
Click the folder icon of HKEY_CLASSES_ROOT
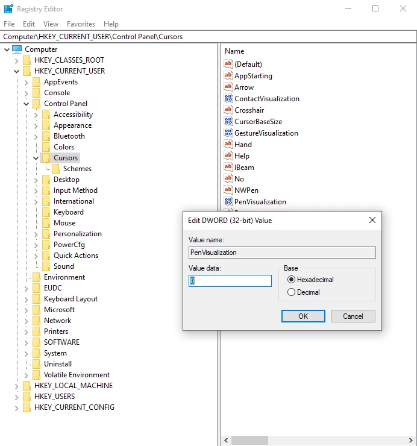(27, 60)
